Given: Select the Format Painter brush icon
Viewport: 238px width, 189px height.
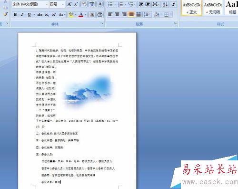Looking at the screenshot, I should tap(6, 14).
